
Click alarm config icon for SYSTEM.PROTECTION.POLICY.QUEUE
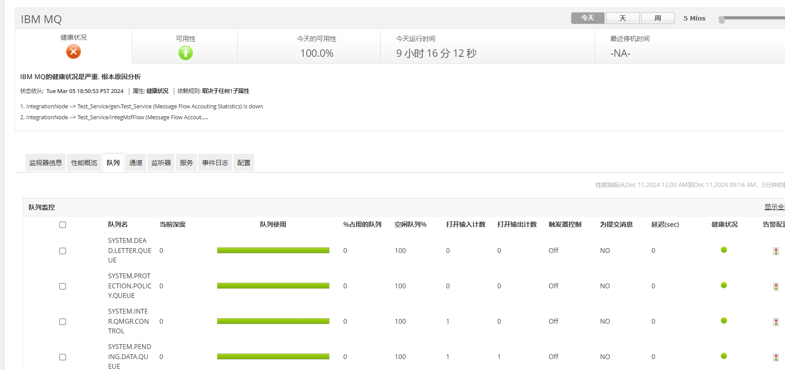(x=776, y=287)
